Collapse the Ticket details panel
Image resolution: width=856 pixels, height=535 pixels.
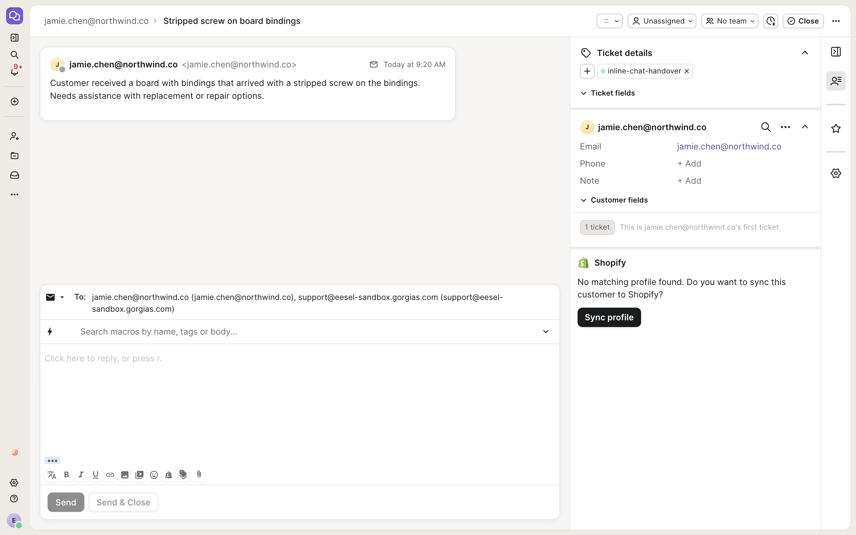click(805, 53)
